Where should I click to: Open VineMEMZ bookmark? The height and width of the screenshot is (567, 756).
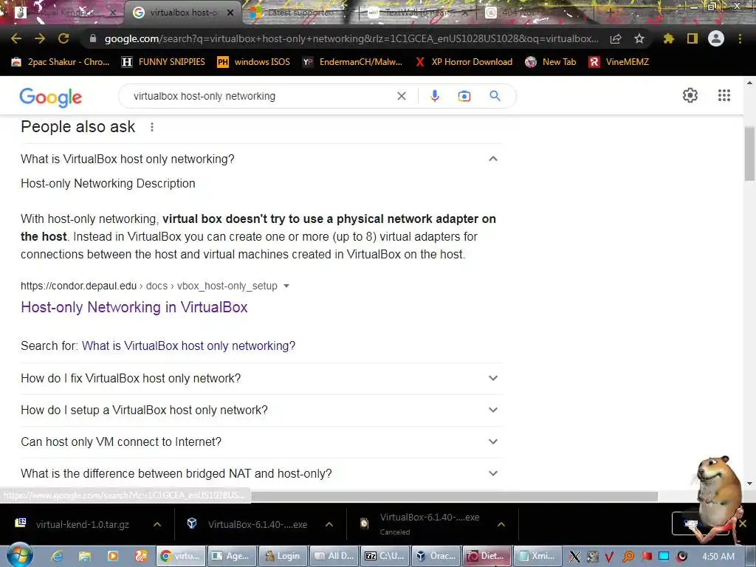click(x=619, y=62)
